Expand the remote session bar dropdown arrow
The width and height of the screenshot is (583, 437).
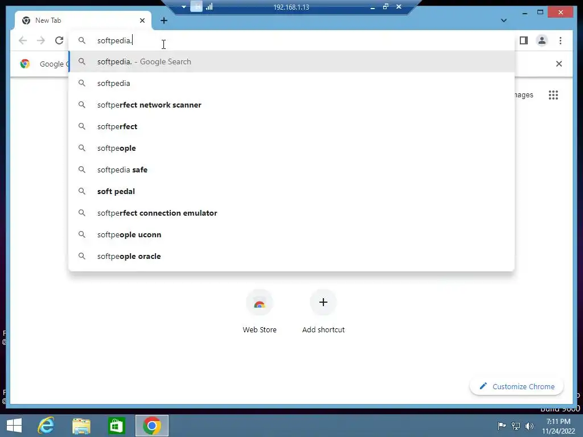184,7
